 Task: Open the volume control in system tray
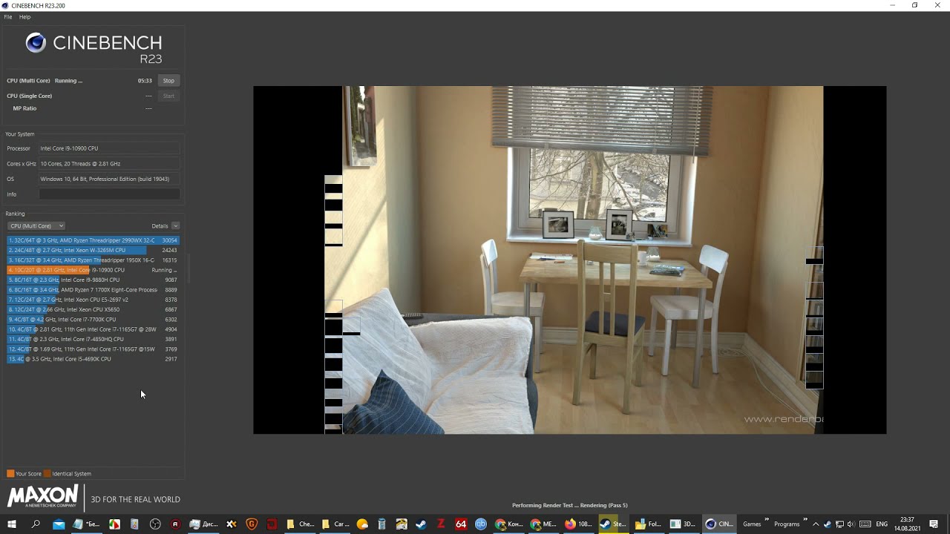click(x=851, y=524)
